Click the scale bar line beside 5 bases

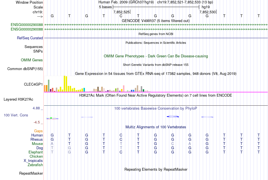click(156, 7)
